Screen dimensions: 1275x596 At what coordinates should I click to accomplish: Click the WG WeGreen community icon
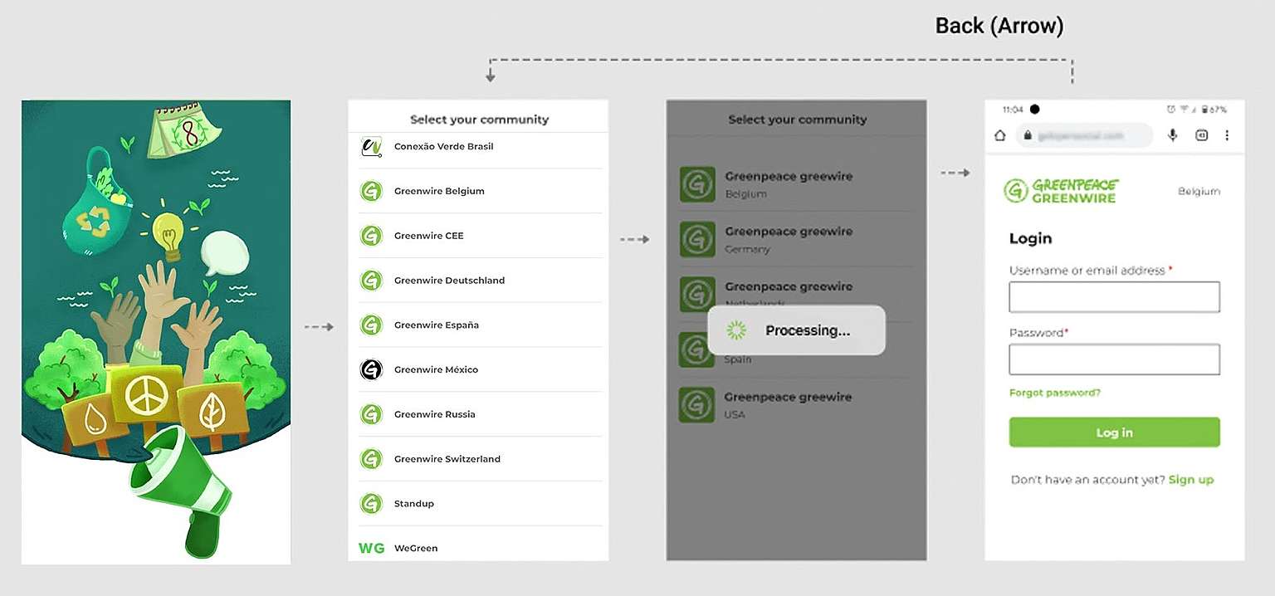tap(371, 548)
